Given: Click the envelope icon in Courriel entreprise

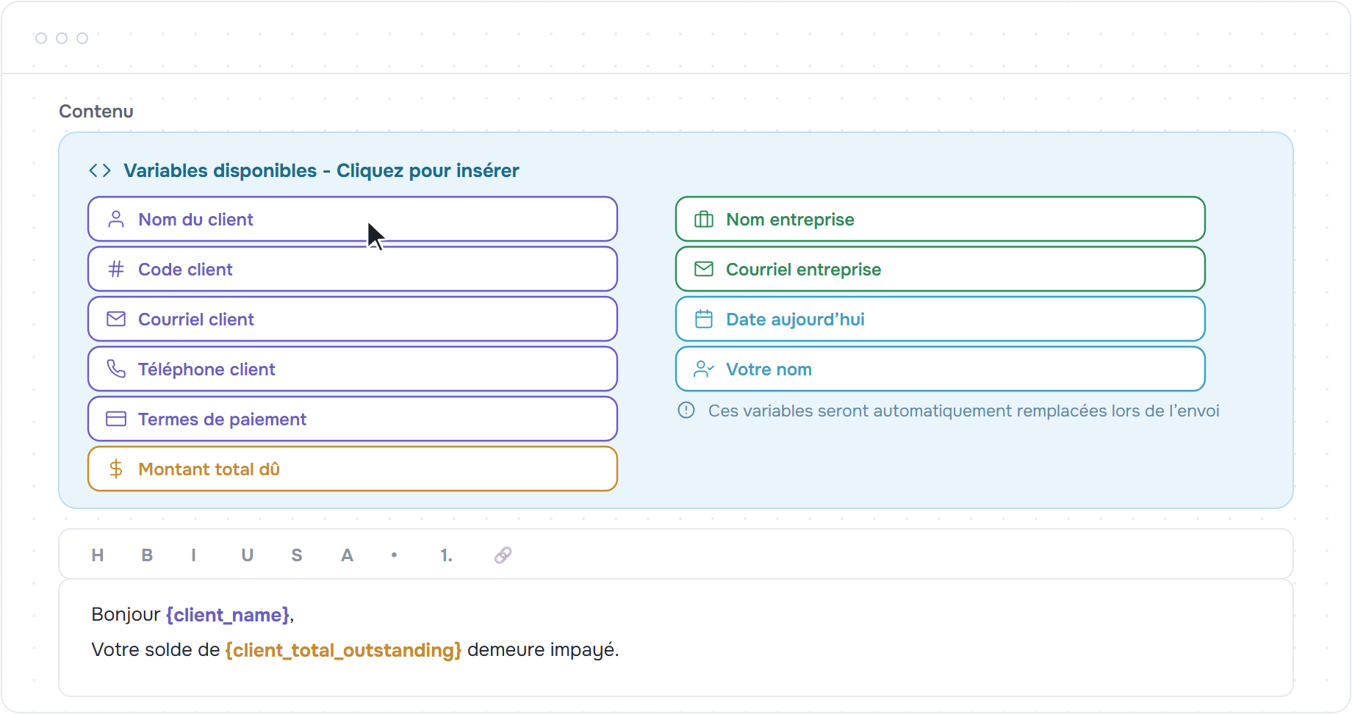Looking at the screenshot, I should pyautogui.click(x=704, y=269).
